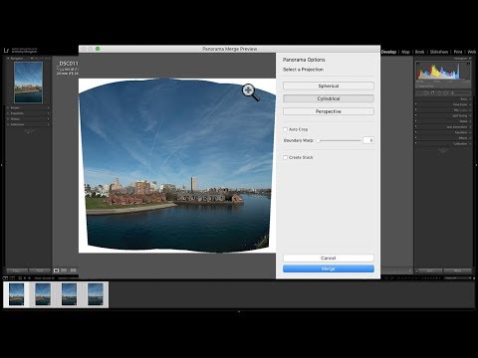Select the second filmstrip thumbnail

(43, 294)
